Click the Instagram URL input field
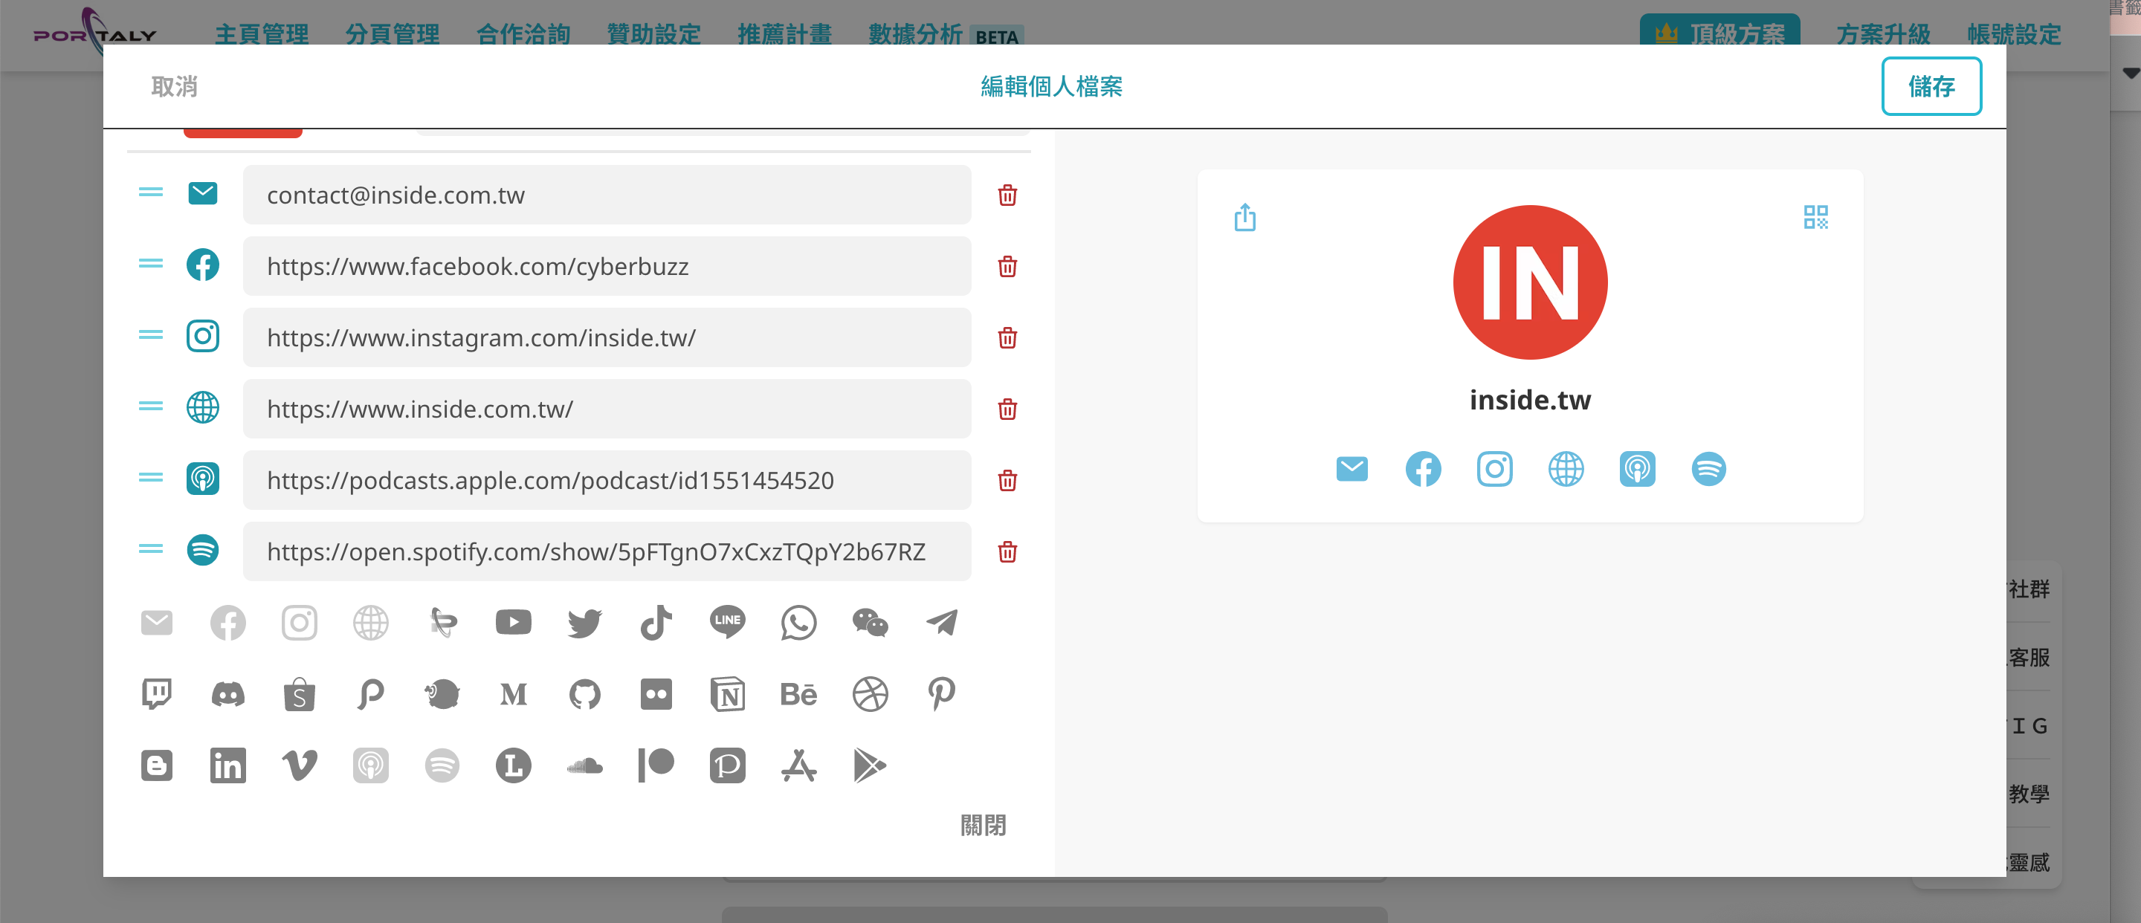Image resolution: width=2141 pixels, height=923 pixels. tap(607, 338)
